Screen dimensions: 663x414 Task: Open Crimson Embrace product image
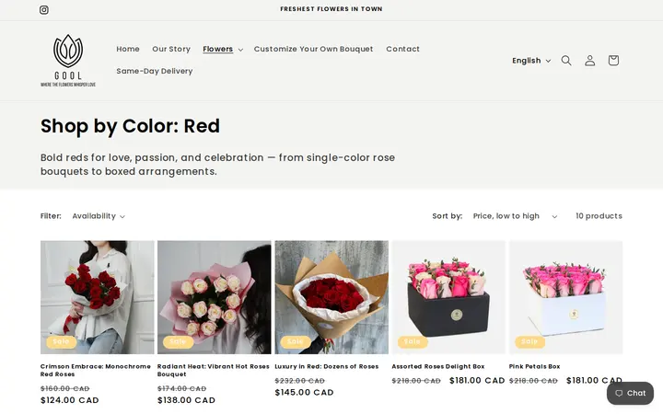click(x=98, y=297)
